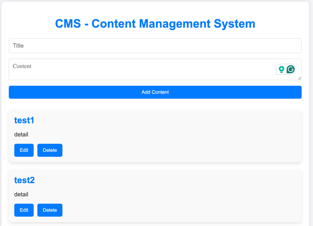Click the textarea resize handle icon

point(299,79)
